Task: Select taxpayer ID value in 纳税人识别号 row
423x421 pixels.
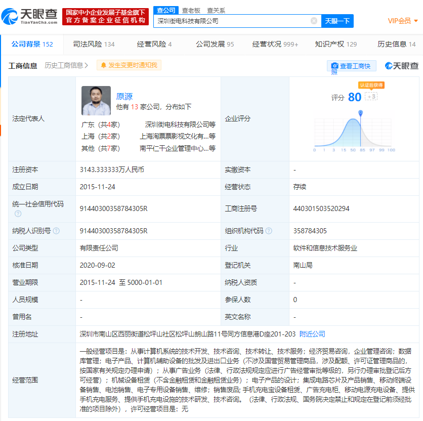Action: (113, 231)
